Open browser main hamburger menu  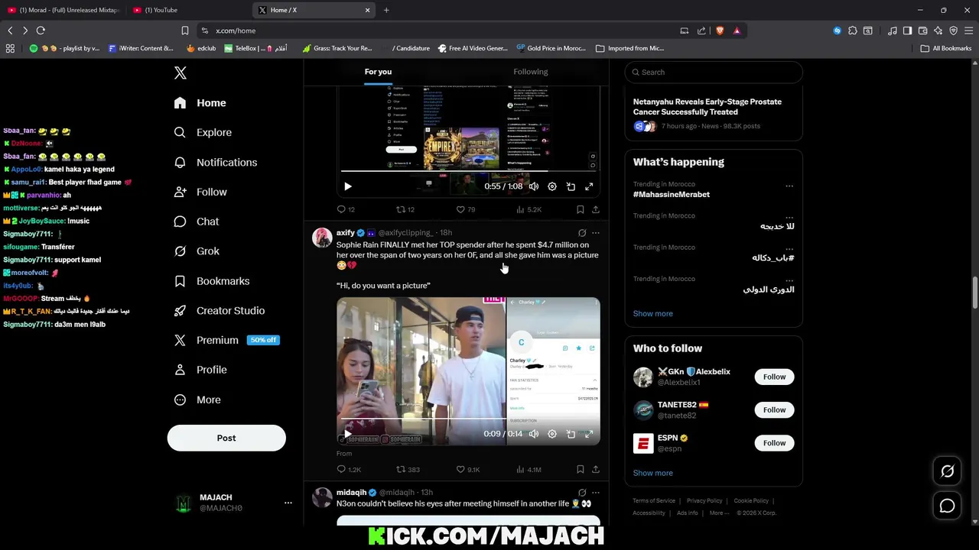click(968, 31)
